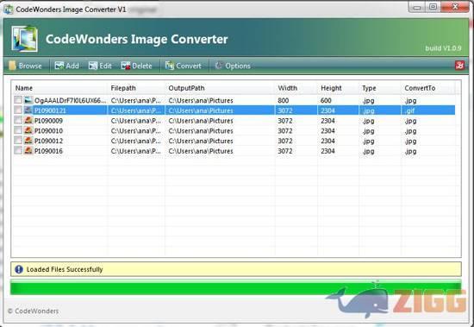This screenshot has height=327, width=474.
Task: Open the Browse folder tool
Action: tap(25, 66)
